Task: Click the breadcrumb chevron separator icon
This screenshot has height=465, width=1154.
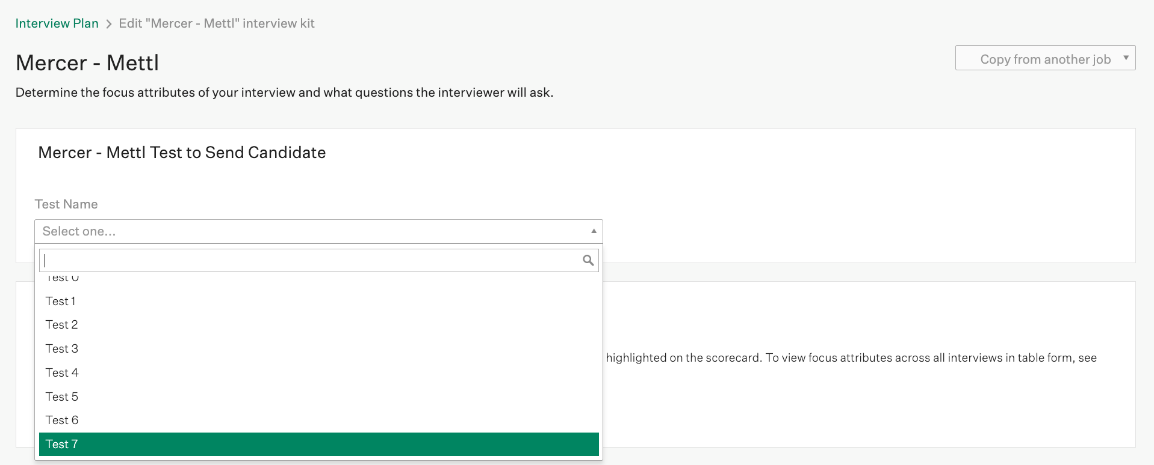Action: tap(109, 24)
